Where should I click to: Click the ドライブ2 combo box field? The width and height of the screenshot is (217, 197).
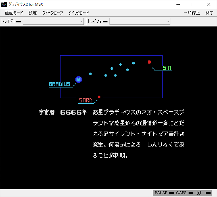point(140,21)
